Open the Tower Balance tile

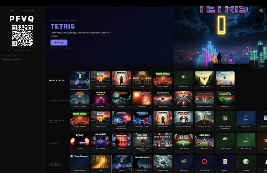coord(80,164)
